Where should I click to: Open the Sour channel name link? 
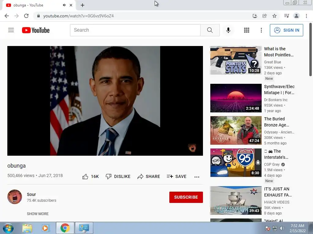31,194
